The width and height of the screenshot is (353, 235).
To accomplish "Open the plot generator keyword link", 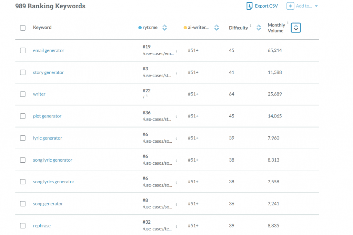I will pyautogui.click(x=47, y=116).
